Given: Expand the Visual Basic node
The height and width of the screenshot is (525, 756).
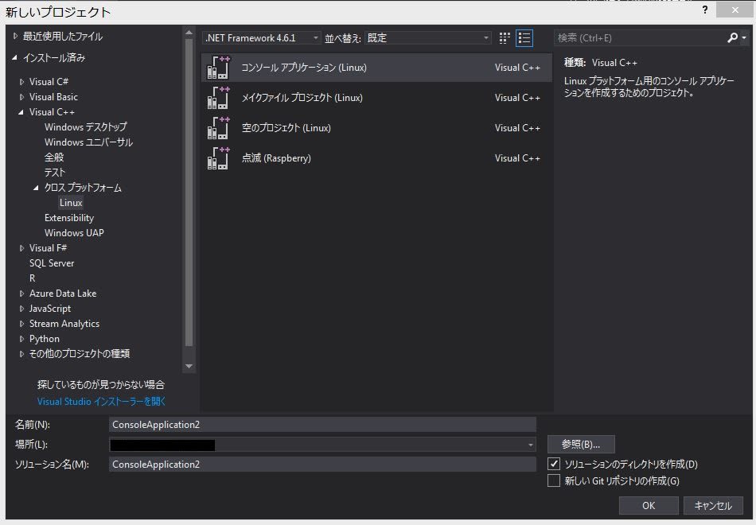Looking at the screenshot, I should 21,97.
